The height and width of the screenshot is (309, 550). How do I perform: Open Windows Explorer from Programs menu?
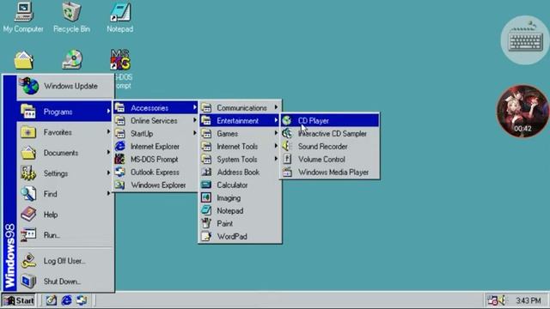point(156,185)
